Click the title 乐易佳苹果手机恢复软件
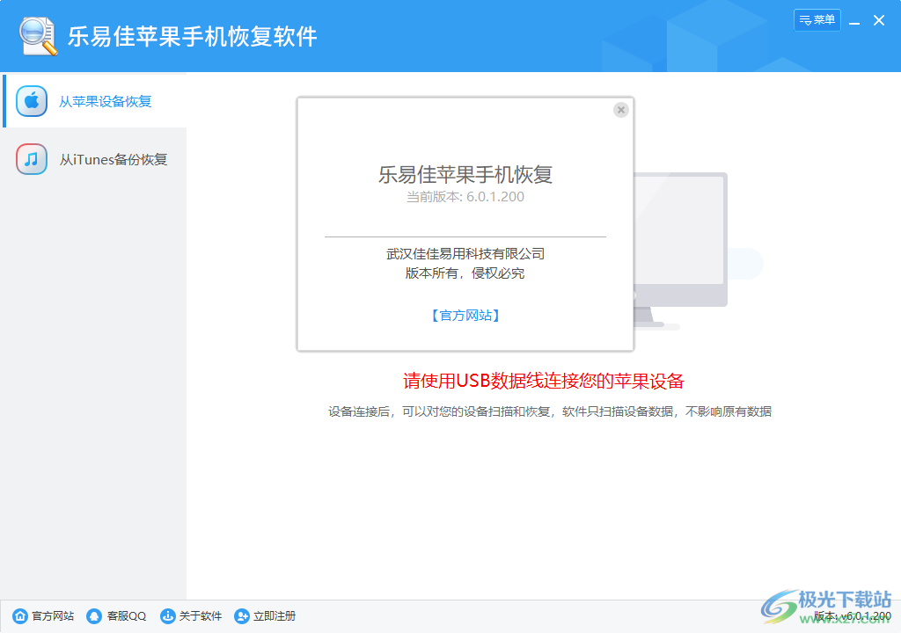 [193, 36]
